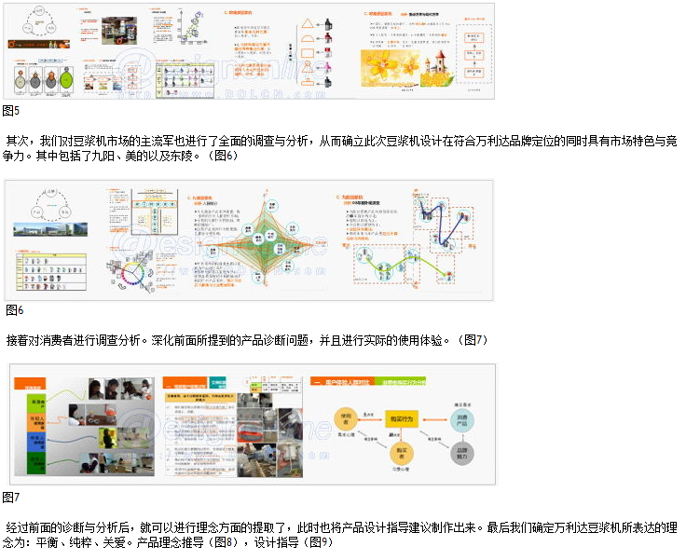
Task: Click the 图5 caption label
Action: coord(11,111)
